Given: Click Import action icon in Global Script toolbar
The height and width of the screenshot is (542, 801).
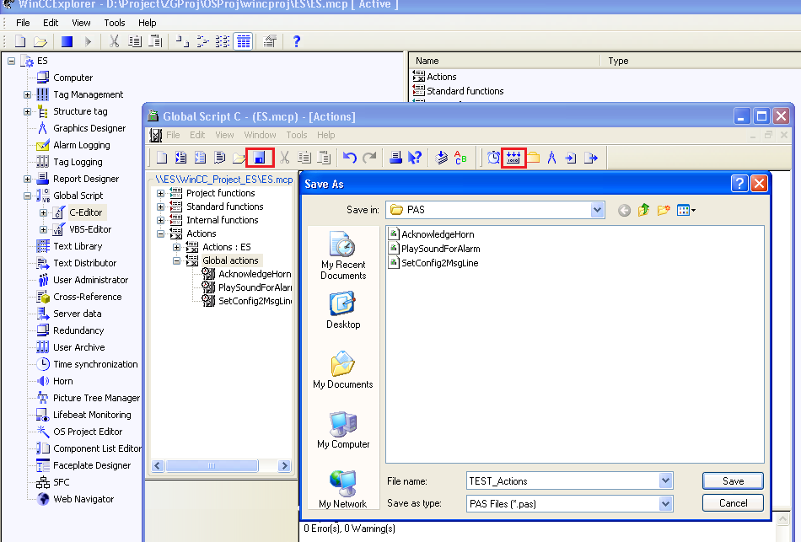Looking at the screenshot, I should click(x=571, y=158).
